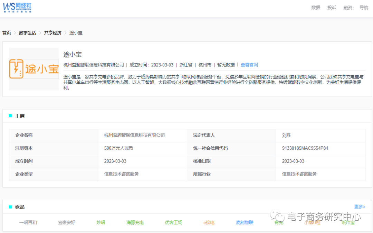Open the 数据 section in top navigation

pyautogui.click(x=315, y=7)
